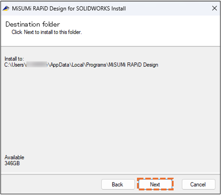
Task: Click the '346GB' free space value
Action: 12,163
